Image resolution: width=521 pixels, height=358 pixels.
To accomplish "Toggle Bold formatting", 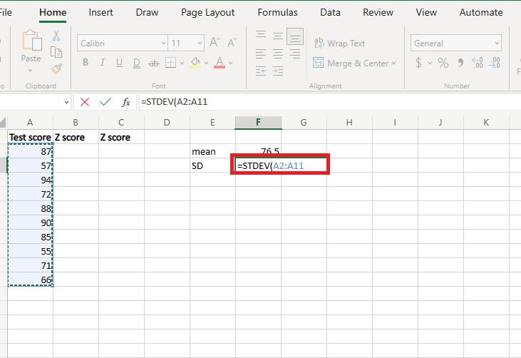I will click(86, 63).
